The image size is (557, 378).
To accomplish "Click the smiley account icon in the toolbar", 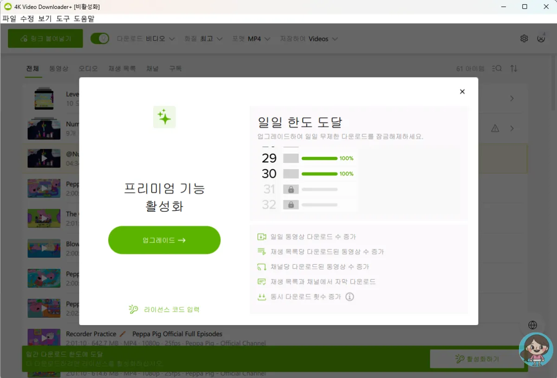I will pyautogui.click(x=541, y=38).
